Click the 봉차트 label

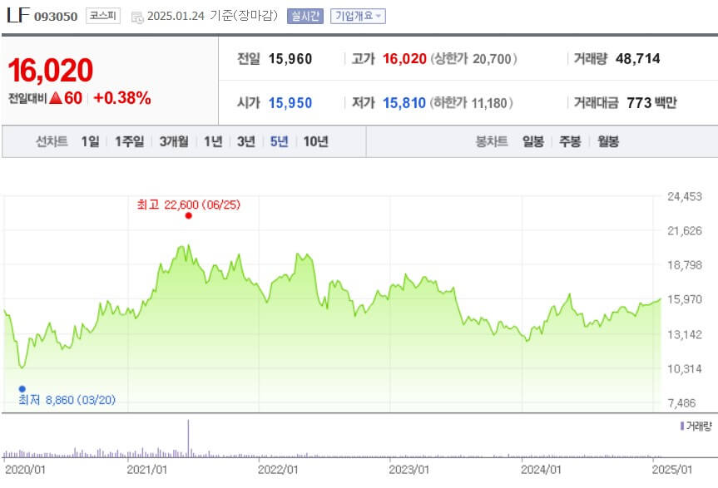(492, 141)
